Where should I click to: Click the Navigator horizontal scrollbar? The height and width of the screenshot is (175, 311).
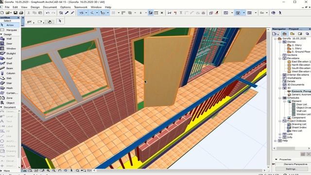click(x=286, y=148)
